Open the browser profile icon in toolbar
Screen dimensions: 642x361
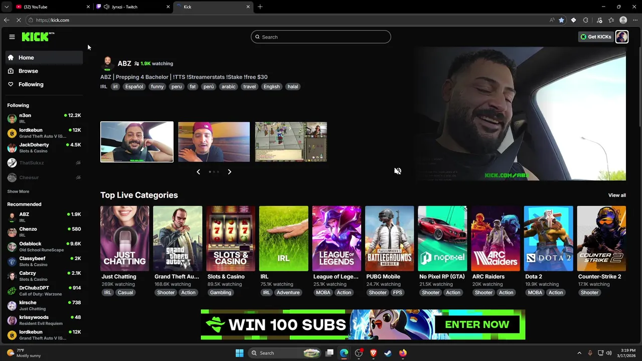click(623, 20)
